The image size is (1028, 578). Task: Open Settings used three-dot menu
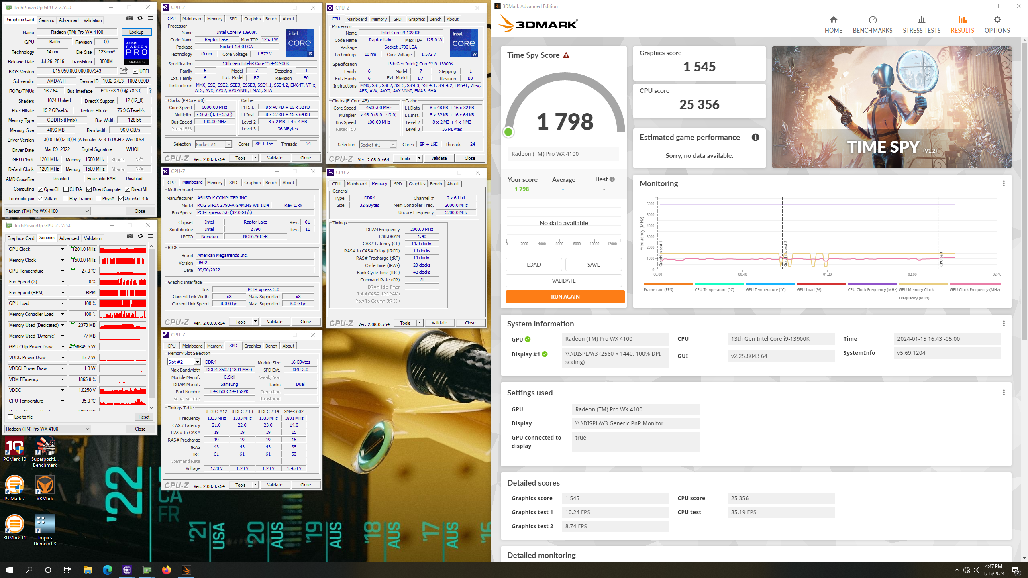(1004, 393)
